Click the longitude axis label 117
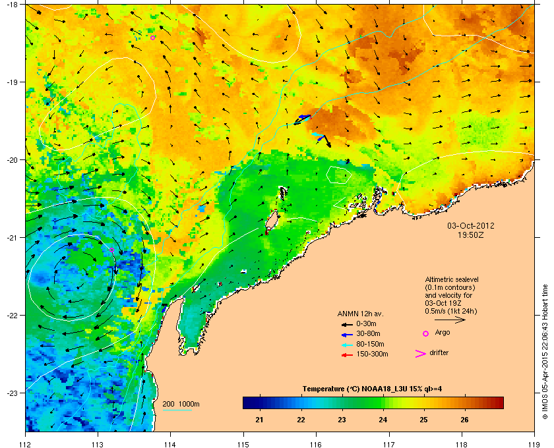Viewport: 554px width, 448px height. point(389,444)
